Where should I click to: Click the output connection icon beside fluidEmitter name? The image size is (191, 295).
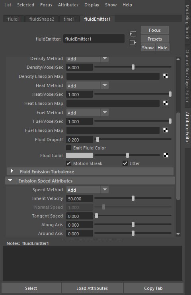coord(133,43)
